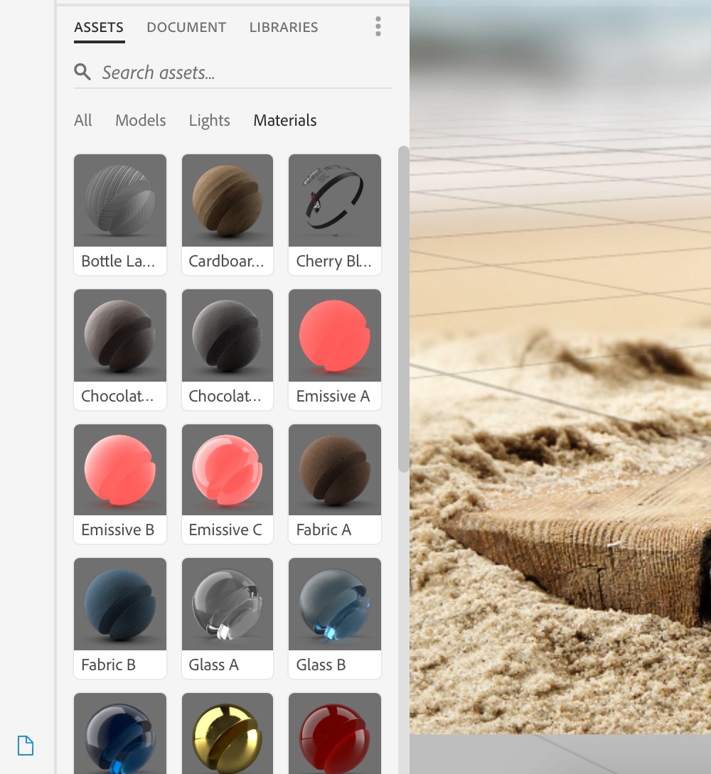Viewport: 711px width, 774px height.
Task: Choose the Cardboar... material
Action: coord(227,214)
